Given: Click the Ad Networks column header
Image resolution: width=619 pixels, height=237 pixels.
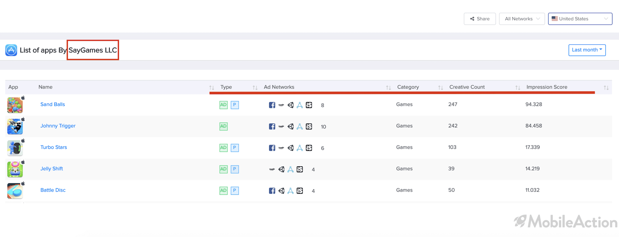Looking at the screenshot, I should point(279,87).
